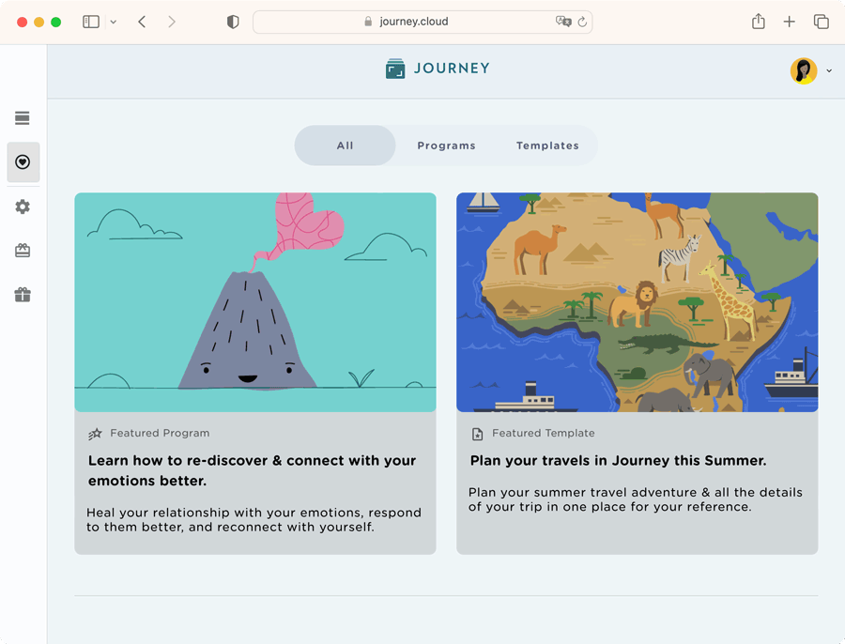845x644 pixels.
Task: Click the briefcase plans icon in sidebar
Action: point(23,251)
